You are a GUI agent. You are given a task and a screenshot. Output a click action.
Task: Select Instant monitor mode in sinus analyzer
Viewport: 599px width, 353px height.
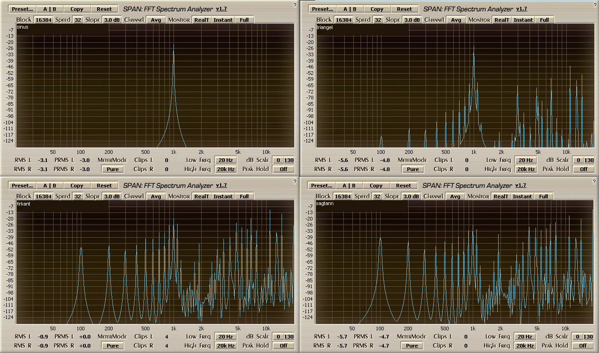(223, 20)
